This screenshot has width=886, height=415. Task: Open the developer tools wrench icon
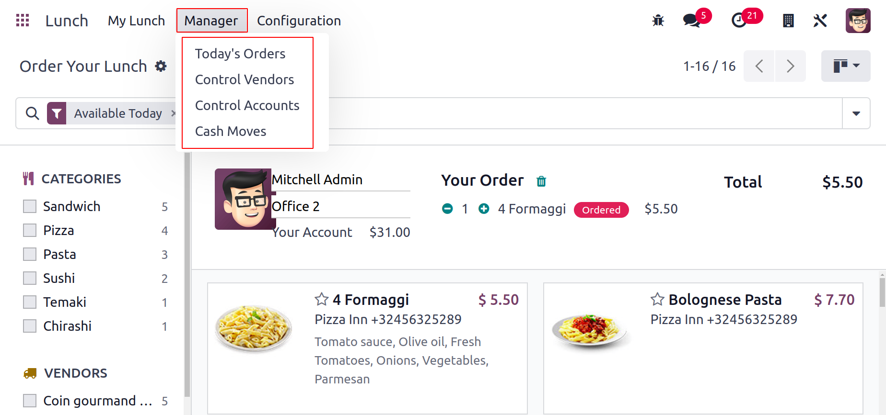[x=820, y=21]
